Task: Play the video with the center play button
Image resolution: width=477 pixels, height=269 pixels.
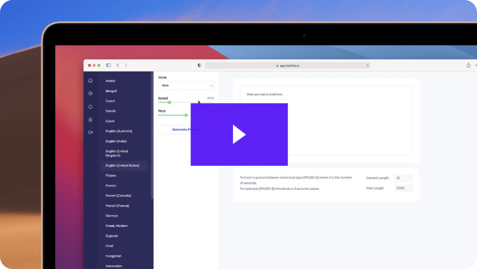Action: pos(239,134)
